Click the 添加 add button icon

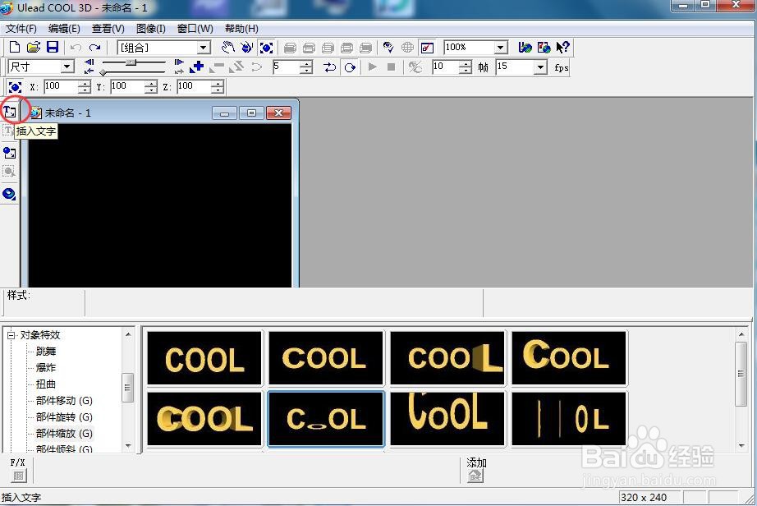475,476
